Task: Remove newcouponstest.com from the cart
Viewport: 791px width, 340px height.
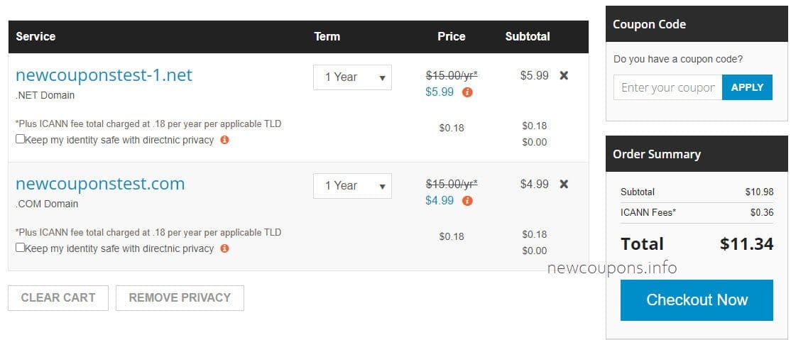Action: click(x=564, y=184)
